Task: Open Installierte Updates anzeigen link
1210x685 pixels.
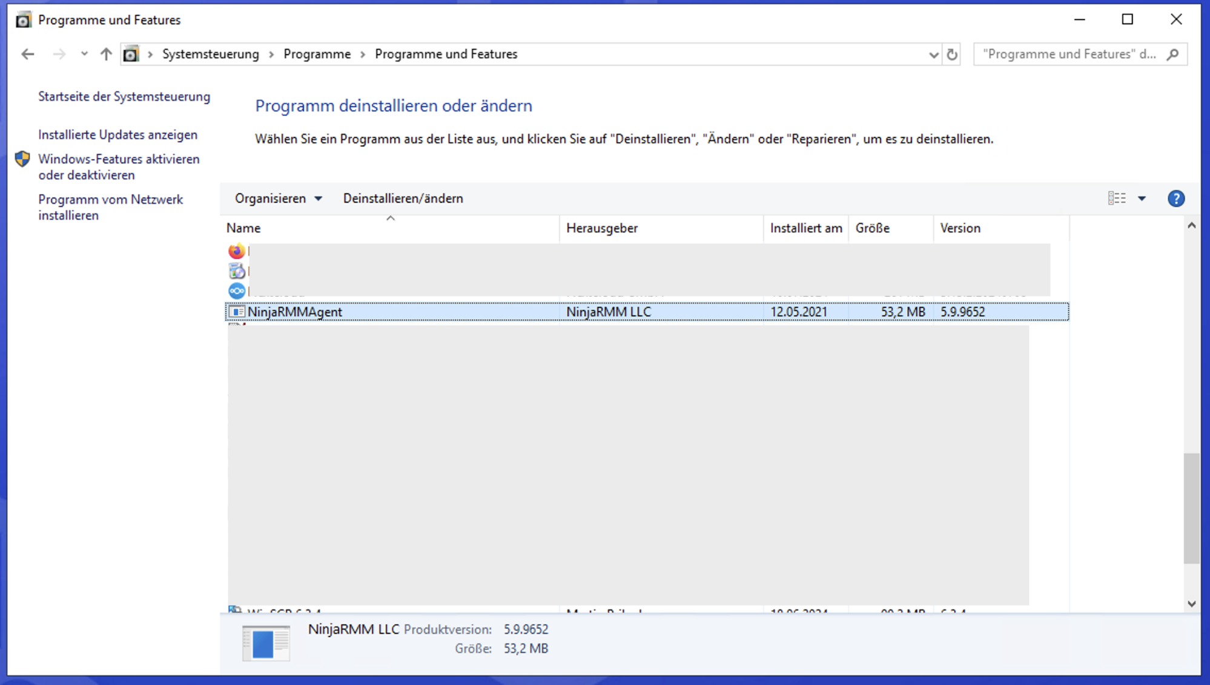Action: [118, 135]
